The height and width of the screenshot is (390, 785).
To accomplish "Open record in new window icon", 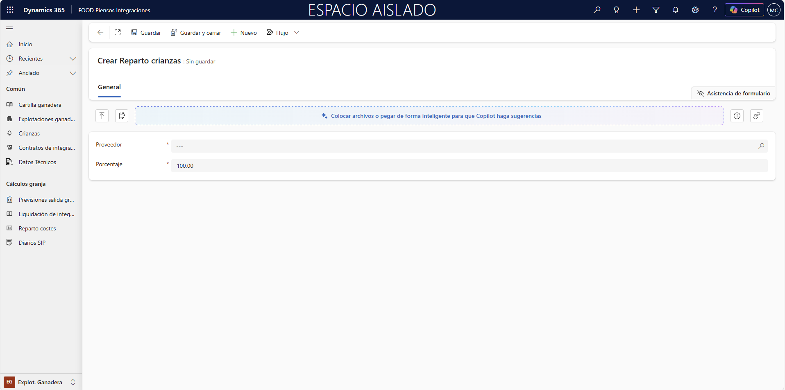I will (x=118, y=32).
